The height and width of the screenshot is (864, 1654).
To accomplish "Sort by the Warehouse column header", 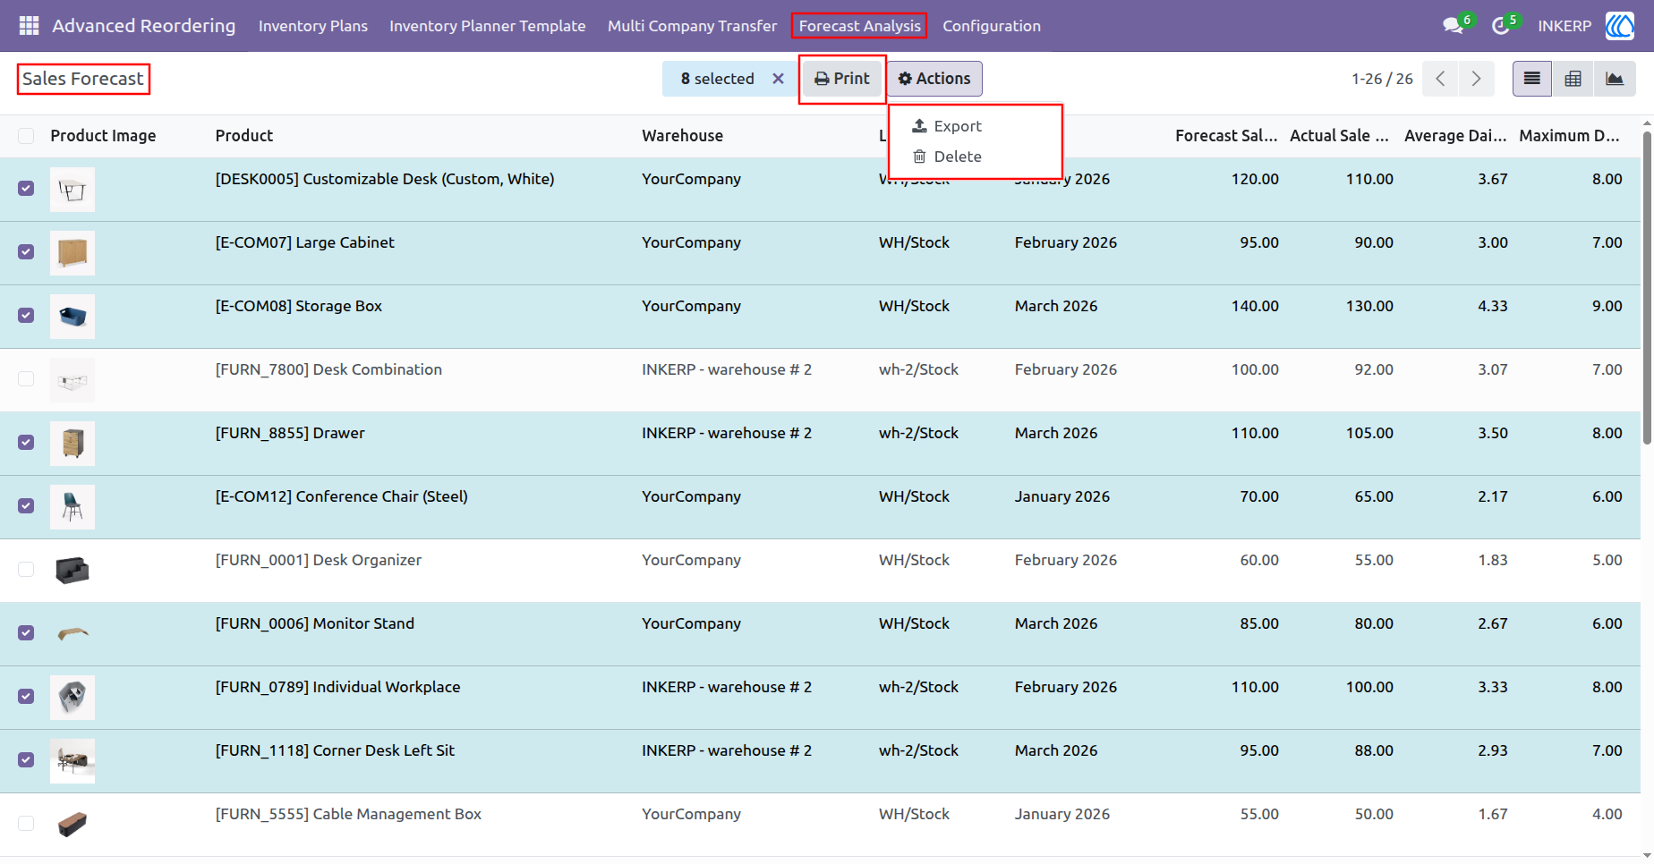I will point(682,136).
